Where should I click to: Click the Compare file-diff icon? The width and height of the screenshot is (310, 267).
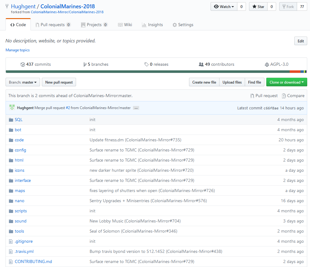click(284, 96)
